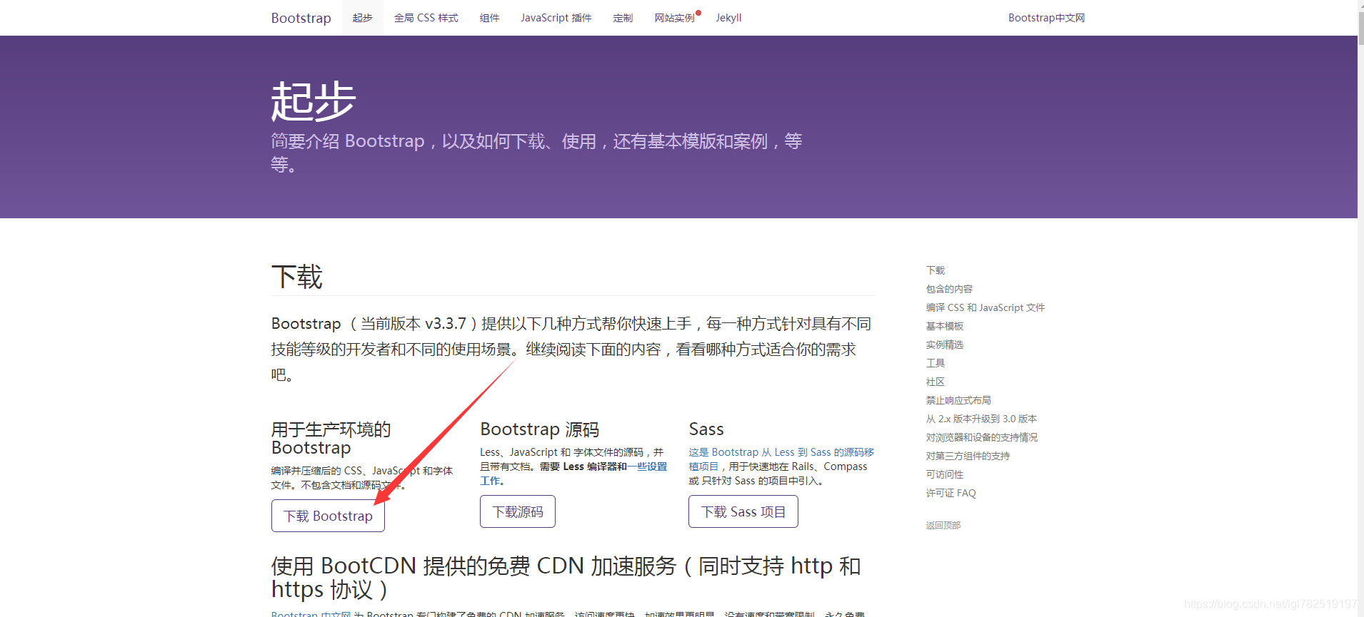Jump to 对浏览器和设备的支持情况 in the sidebar

tap(982, 437)
